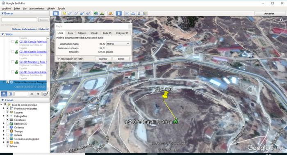Screen dimensions: 287x155
Task: Click the Add Polygon toolbar icon
Action: tap(70, 14)
